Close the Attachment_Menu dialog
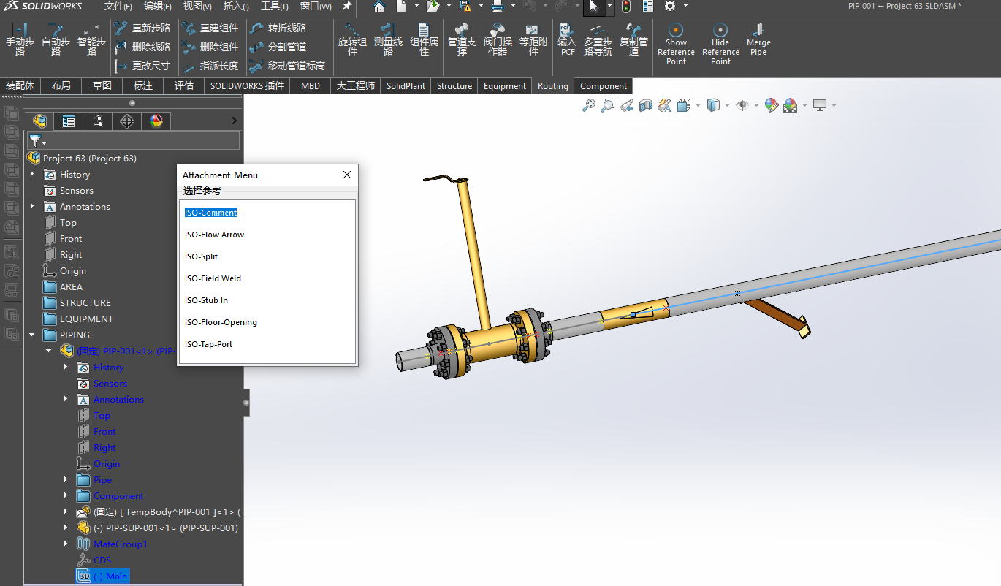Screen dimensions: 1001x586 (x=347, y=175)
